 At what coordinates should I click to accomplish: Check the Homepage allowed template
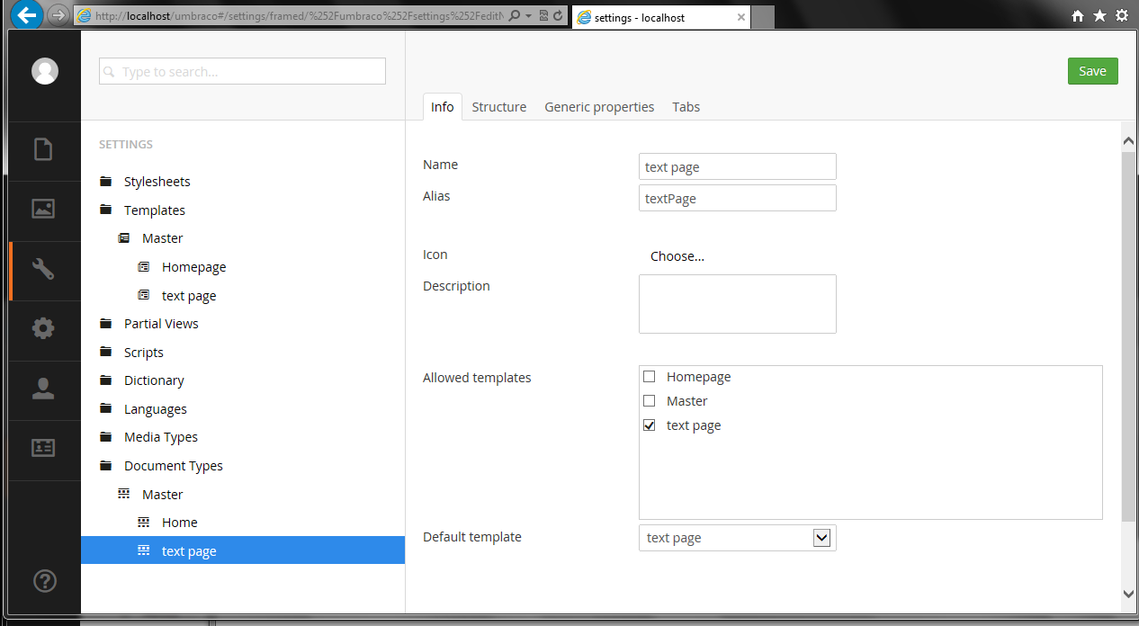tap(650, 377)
